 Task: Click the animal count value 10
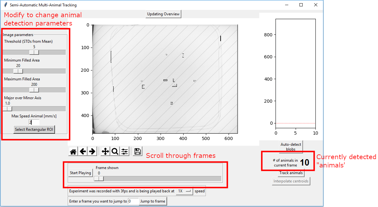coord(305,163)
